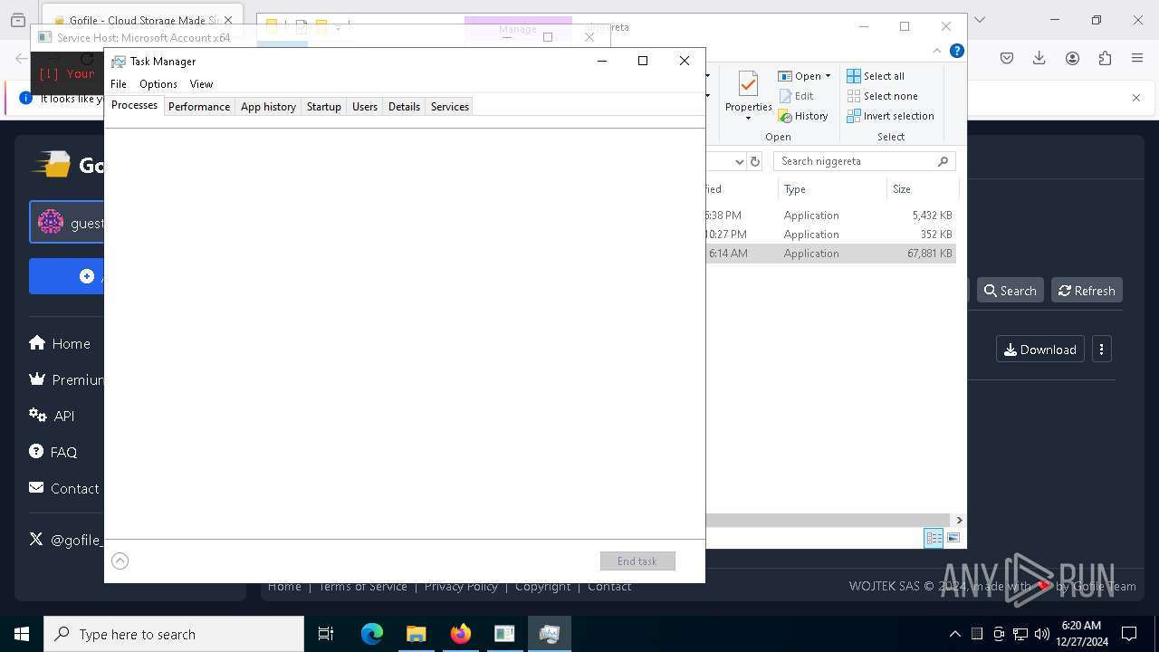The height and width of the screenshot is (652, 1159).
Task: Open Home in Gofile sidebar
Action: tap(60, 343)
